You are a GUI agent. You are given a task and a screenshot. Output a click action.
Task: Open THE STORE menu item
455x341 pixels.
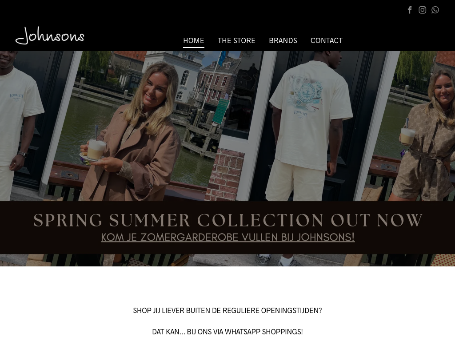click(x=236, y=40)
